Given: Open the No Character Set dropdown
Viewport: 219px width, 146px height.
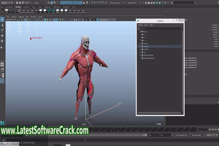Looking at the screenshot, I should pyautogui.click(x=181, y=135).
